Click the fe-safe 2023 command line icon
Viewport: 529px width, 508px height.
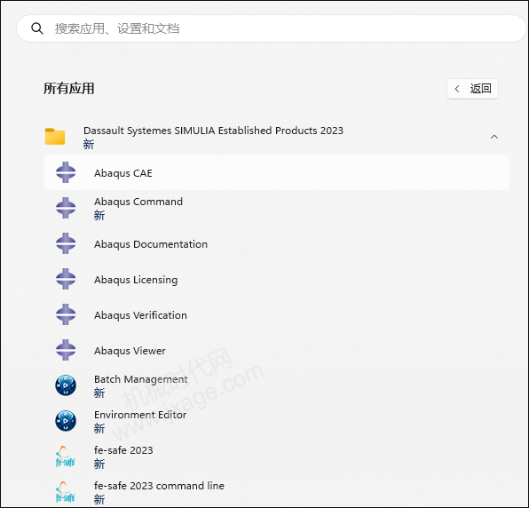[x=65, y=492]
